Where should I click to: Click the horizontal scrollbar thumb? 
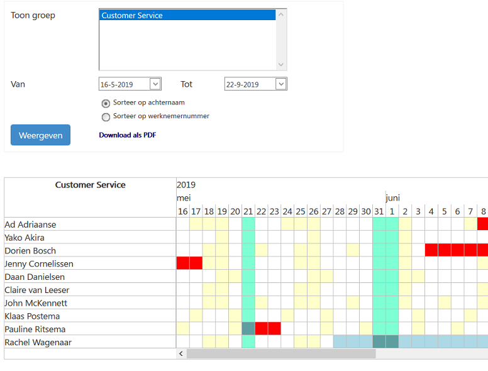281,353
